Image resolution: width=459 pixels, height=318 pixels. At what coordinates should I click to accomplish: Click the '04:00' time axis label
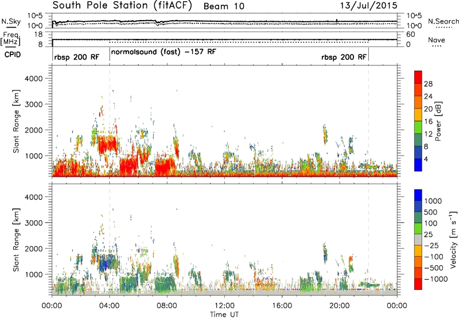110,306
